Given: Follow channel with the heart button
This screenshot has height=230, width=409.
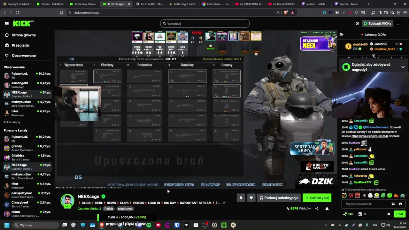Looking at the screenshot, I should click(x=251, y=198).
